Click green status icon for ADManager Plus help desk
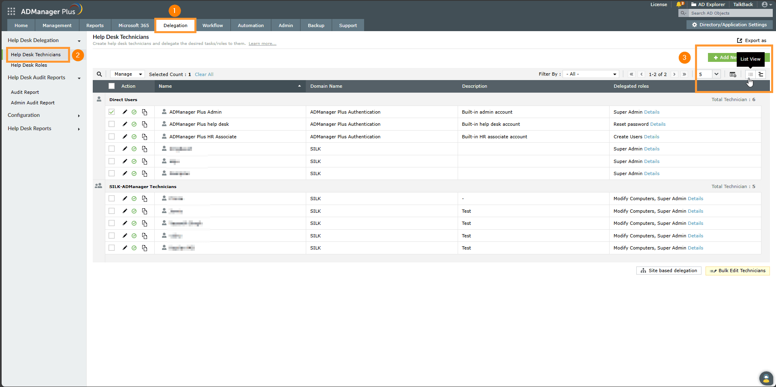Screen dimensions: 776x387 click(134, 125)
